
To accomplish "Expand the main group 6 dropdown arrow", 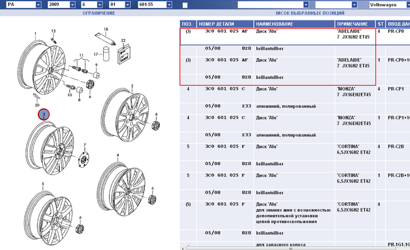I will click(100, 5).
